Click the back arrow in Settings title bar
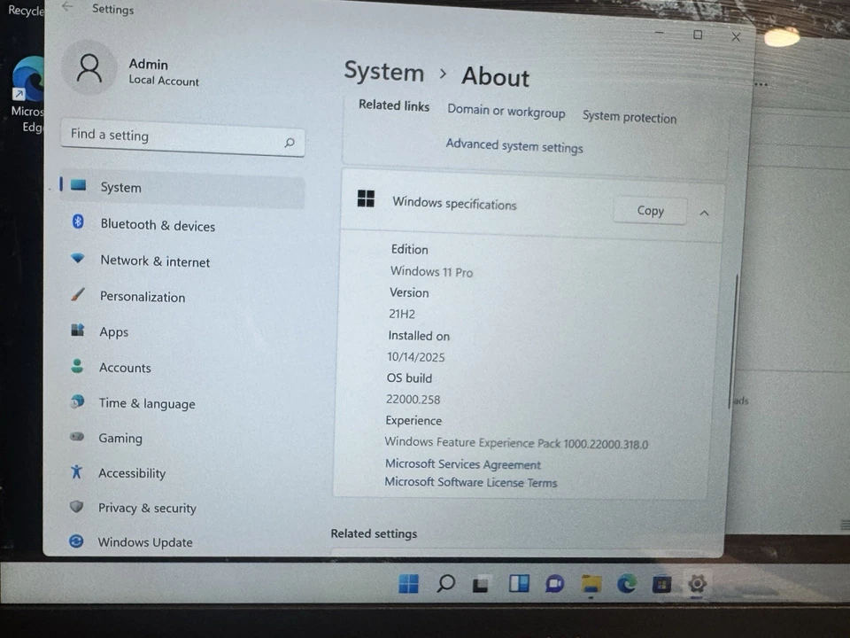The image size is (850, 638). 67,6
